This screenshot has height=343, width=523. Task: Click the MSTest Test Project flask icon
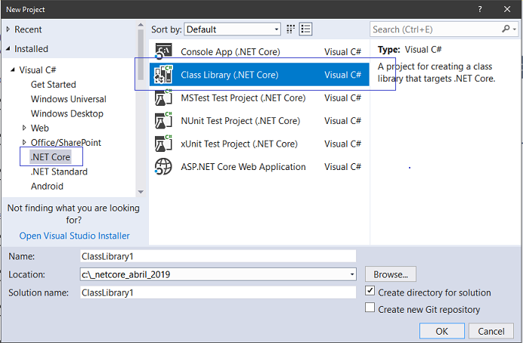coord(163,97)
